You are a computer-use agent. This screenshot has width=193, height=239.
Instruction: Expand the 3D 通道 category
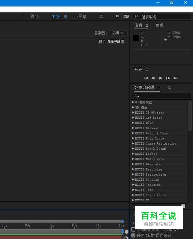(x=133, y=107)
